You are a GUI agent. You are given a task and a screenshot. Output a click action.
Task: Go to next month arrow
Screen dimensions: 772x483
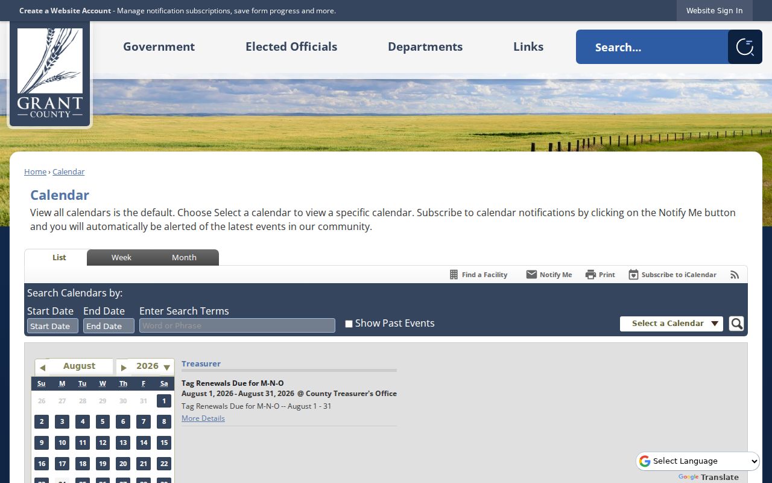[x=123, y=367]
